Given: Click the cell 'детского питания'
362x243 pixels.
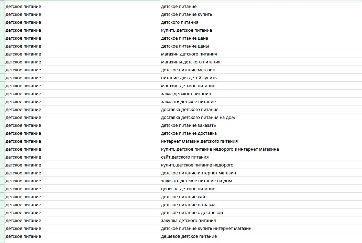Looking at the screenshot, I should tap(180, 22).
